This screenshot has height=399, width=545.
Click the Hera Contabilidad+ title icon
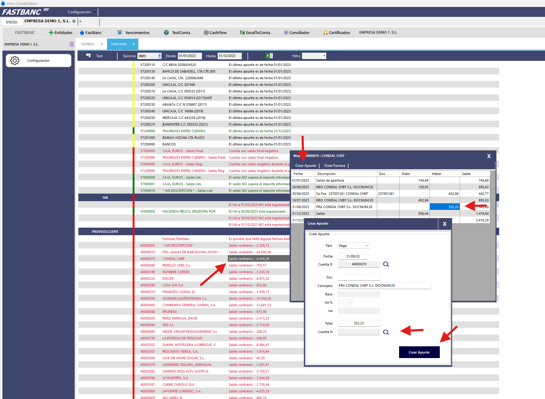point(3,3)
